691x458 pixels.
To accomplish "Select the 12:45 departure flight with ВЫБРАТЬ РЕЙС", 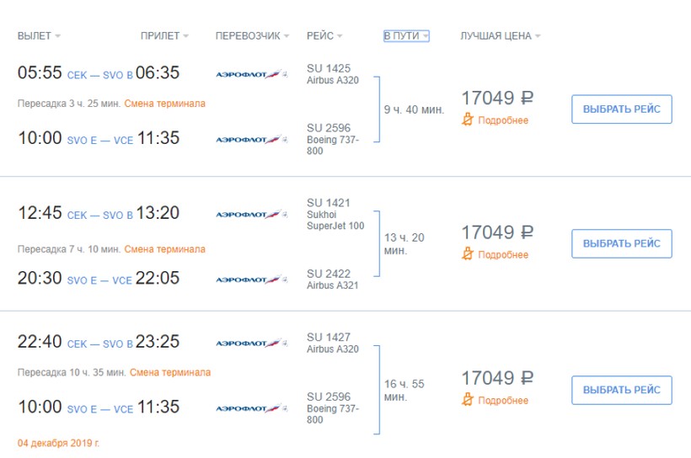I will 621,243.
